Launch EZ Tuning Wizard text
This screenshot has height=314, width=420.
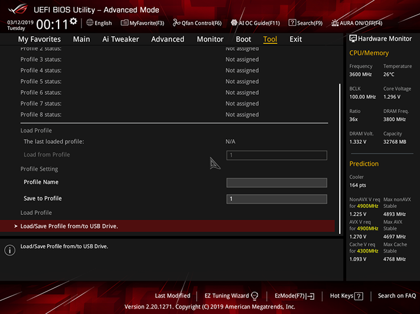coord(227,296)
